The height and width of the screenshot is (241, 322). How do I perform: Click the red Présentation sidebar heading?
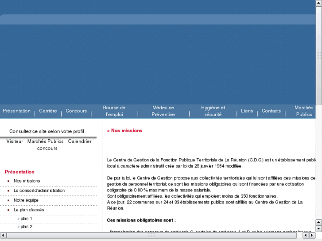(20, 172)
